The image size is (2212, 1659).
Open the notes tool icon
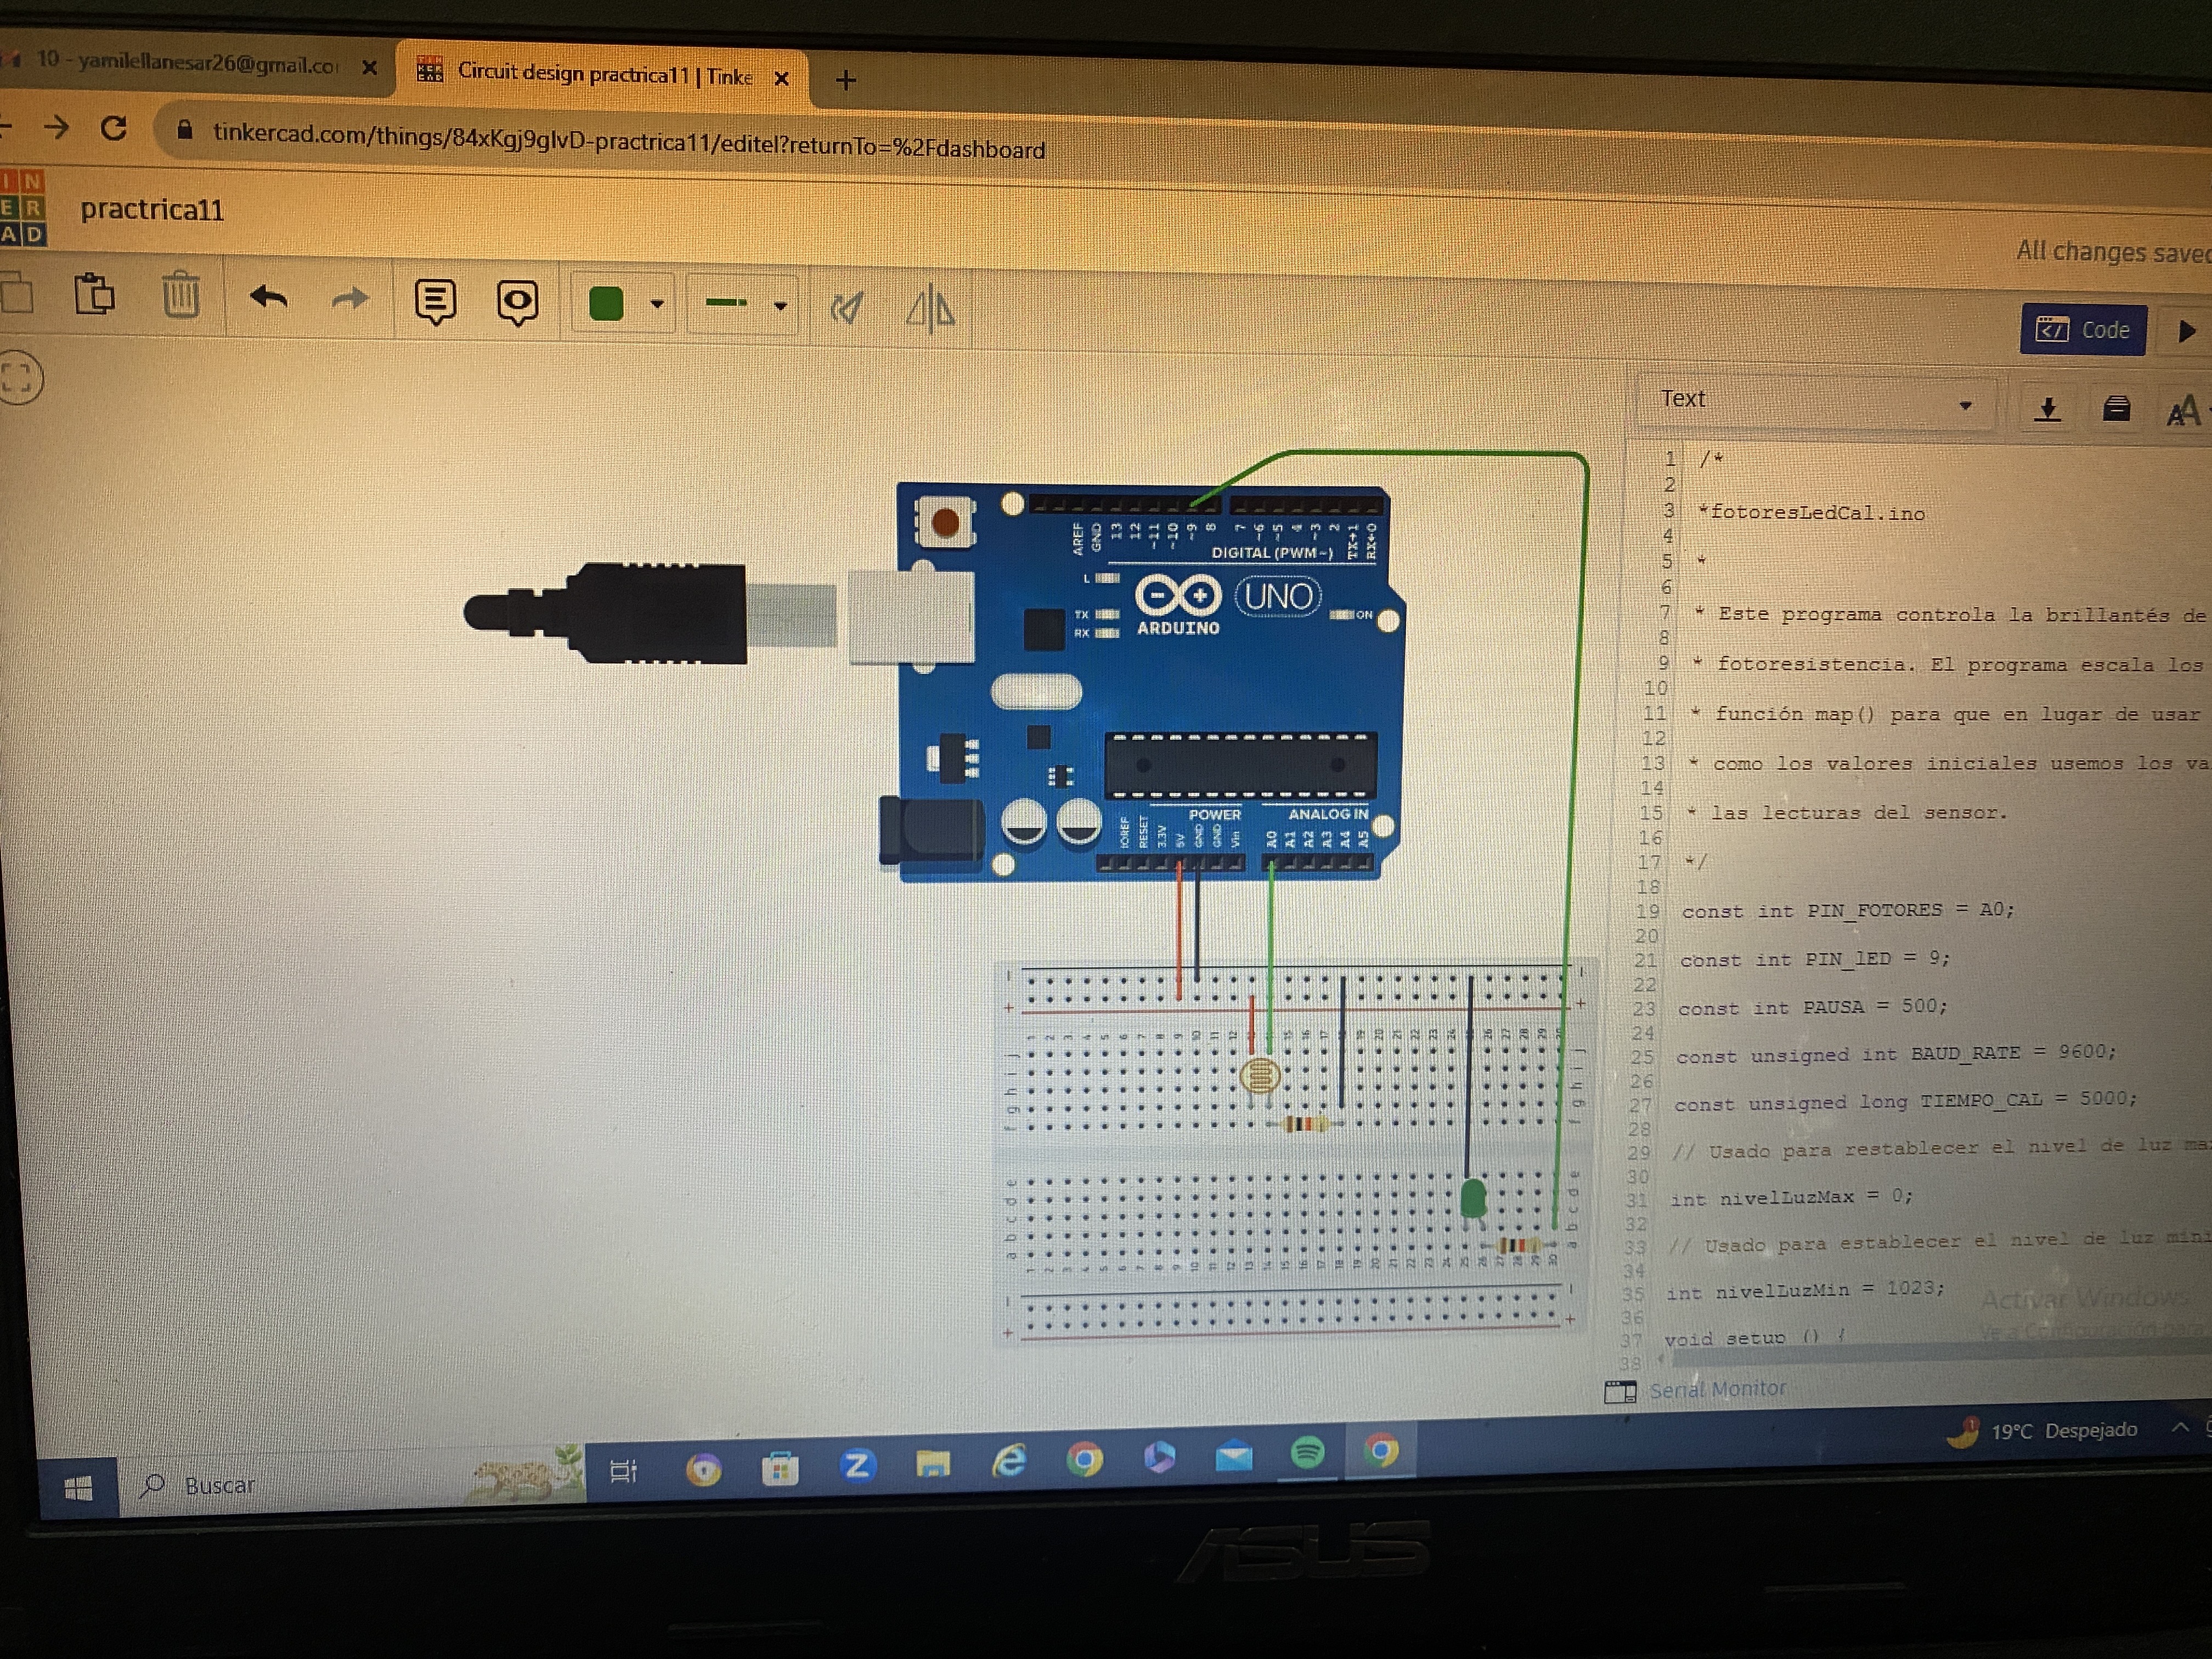(435, 301)
